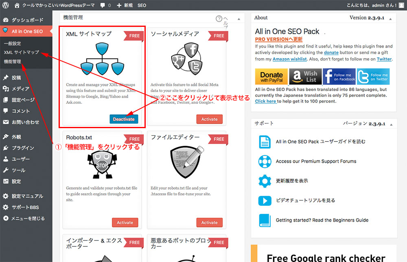Click the 更新履歴 gear icon
407x262 pixels.
265,181
